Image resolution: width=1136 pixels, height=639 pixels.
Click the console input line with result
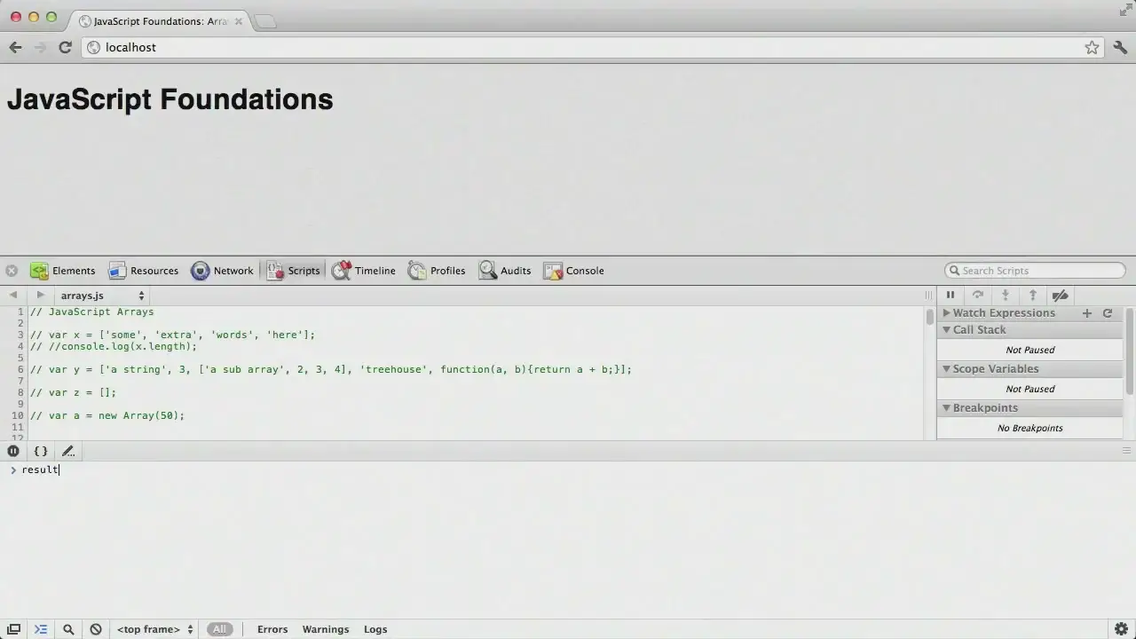(568, 469)
